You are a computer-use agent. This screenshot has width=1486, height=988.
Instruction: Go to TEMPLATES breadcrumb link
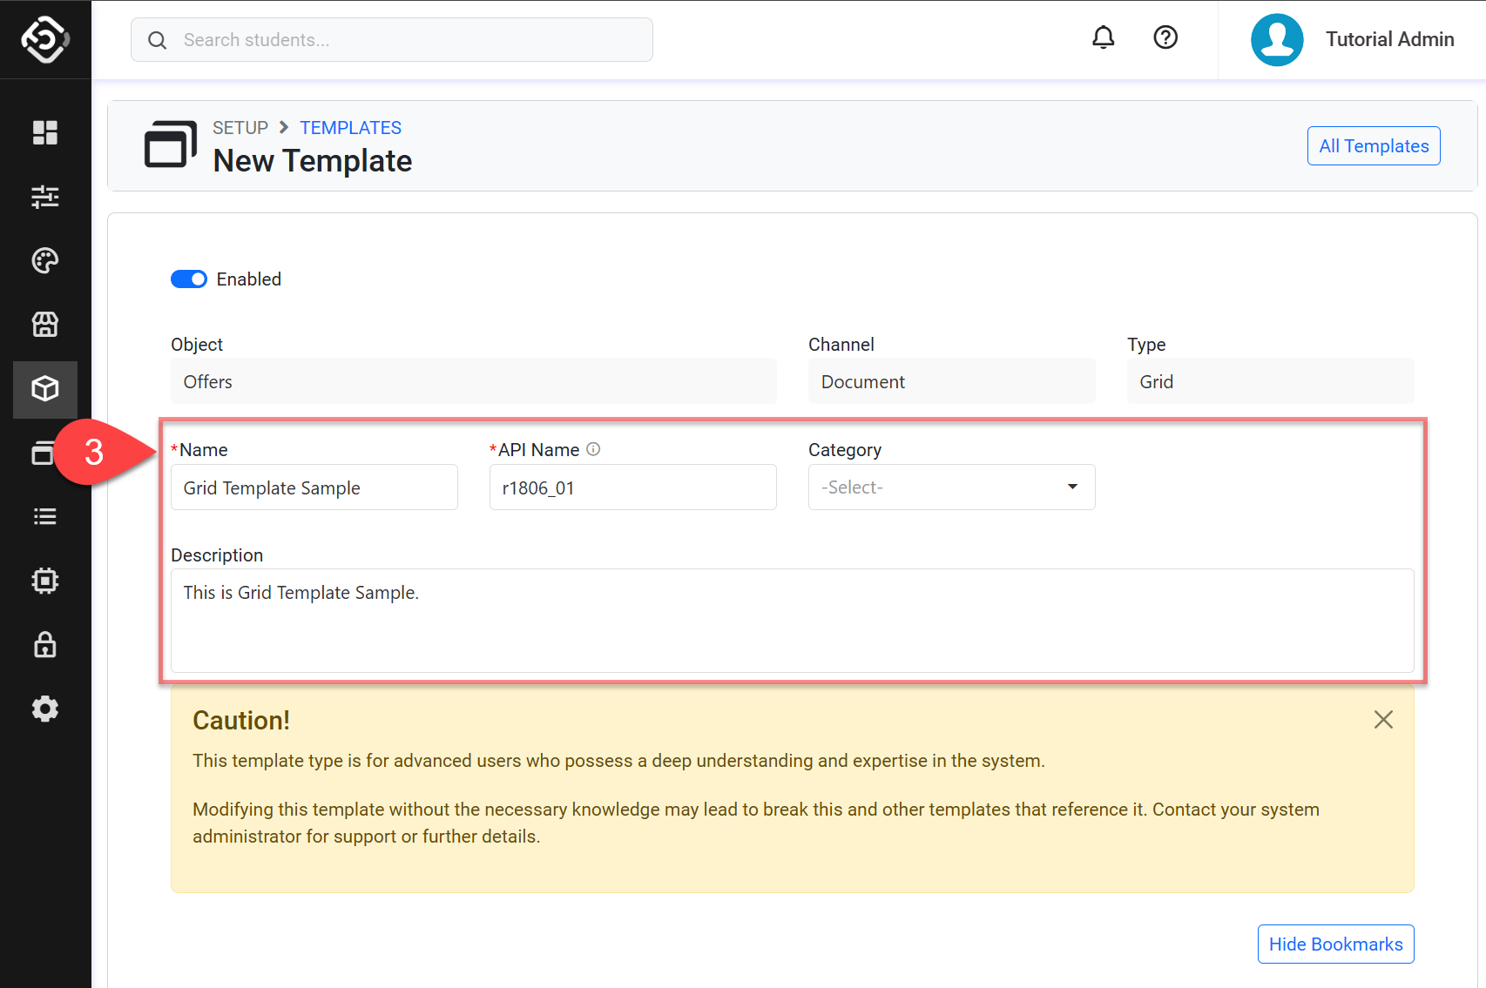pos(350,128)
